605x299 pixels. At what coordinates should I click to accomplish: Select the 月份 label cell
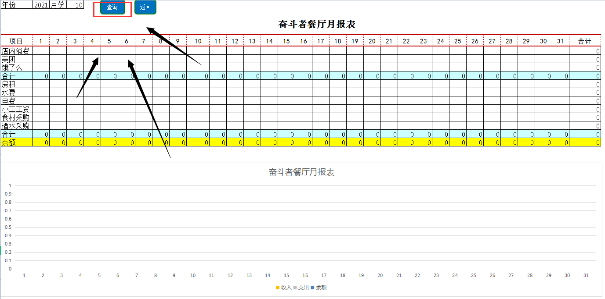(x=58, y=5)
